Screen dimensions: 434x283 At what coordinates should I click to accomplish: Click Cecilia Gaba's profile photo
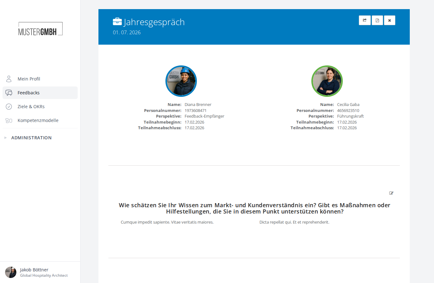327,81
